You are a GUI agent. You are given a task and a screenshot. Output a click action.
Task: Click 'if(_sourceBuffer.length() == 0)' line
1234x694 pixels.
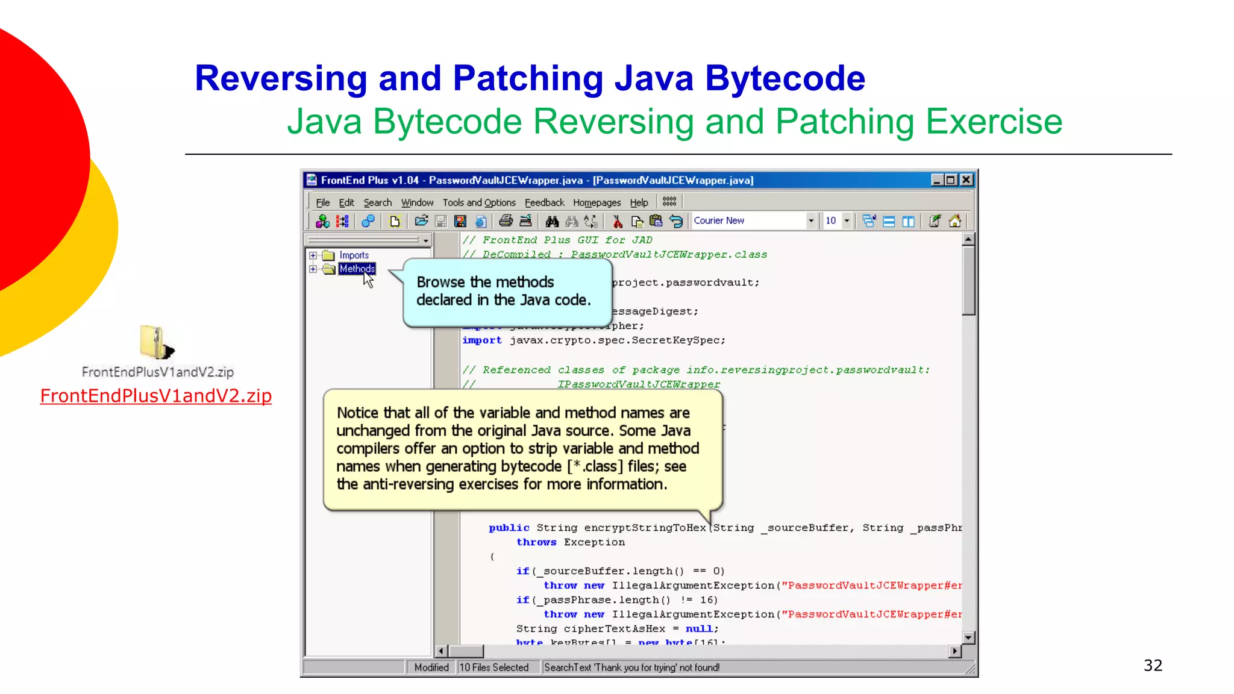pos(621,571)
